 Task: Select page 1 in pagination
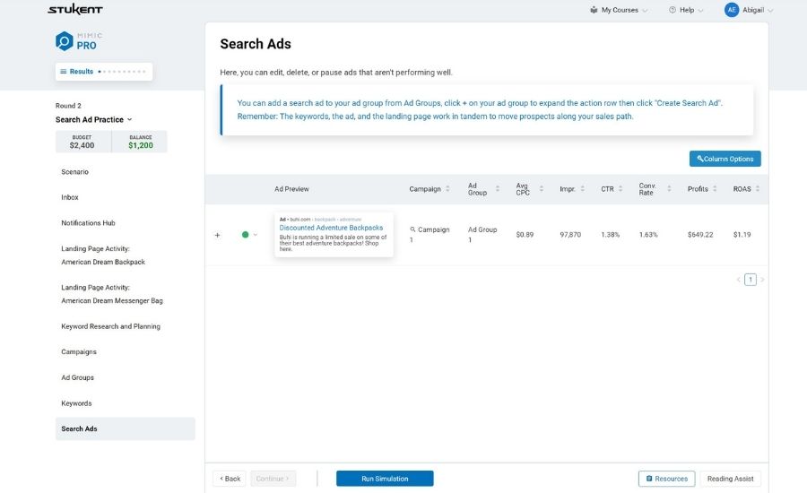click(751, 280)
